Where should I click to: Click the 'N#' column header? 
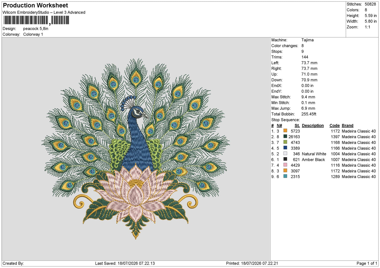[279, 125]
